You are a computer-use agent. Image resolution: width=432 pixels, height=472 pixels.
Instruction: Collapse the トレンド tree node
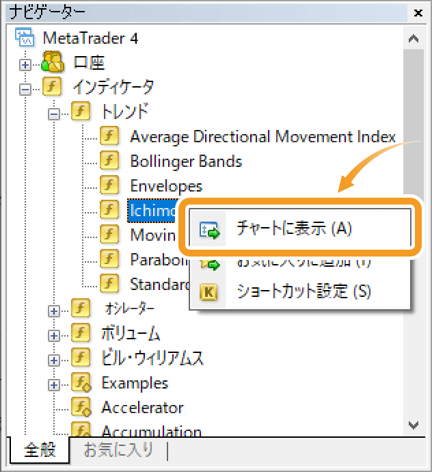point(54,114)
